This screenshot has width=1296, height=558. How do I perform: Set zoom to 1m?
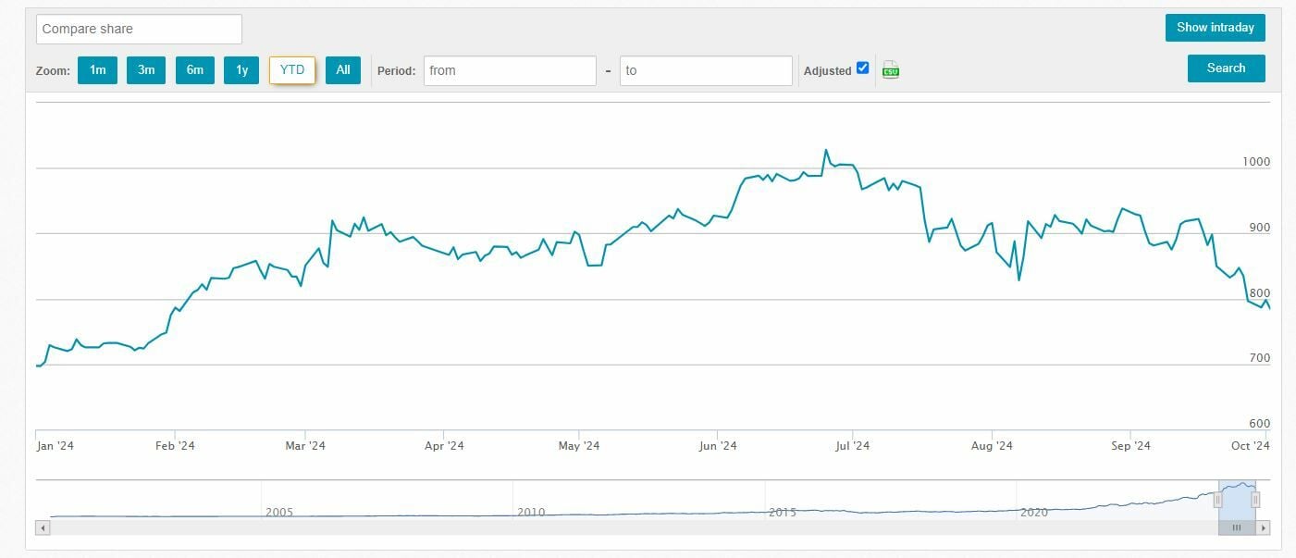97,70
